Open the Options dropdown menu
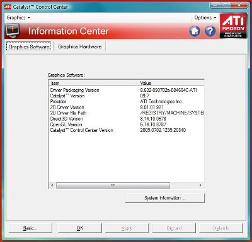 (205, 18)
